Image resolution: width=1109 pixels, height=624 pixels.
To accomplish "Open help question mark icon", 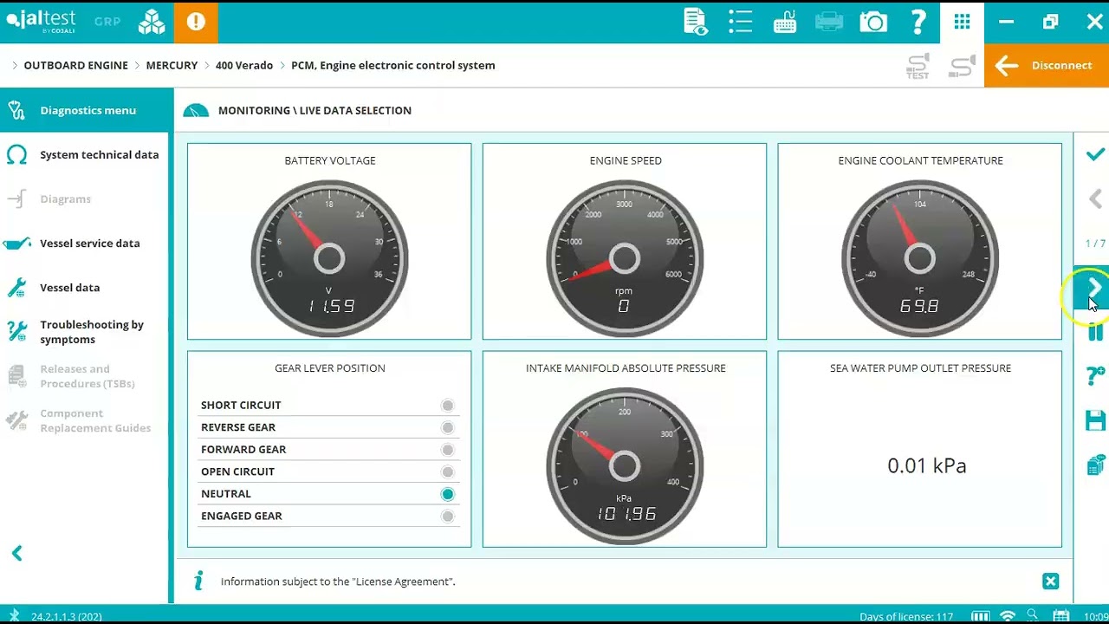I will (918, 22).
